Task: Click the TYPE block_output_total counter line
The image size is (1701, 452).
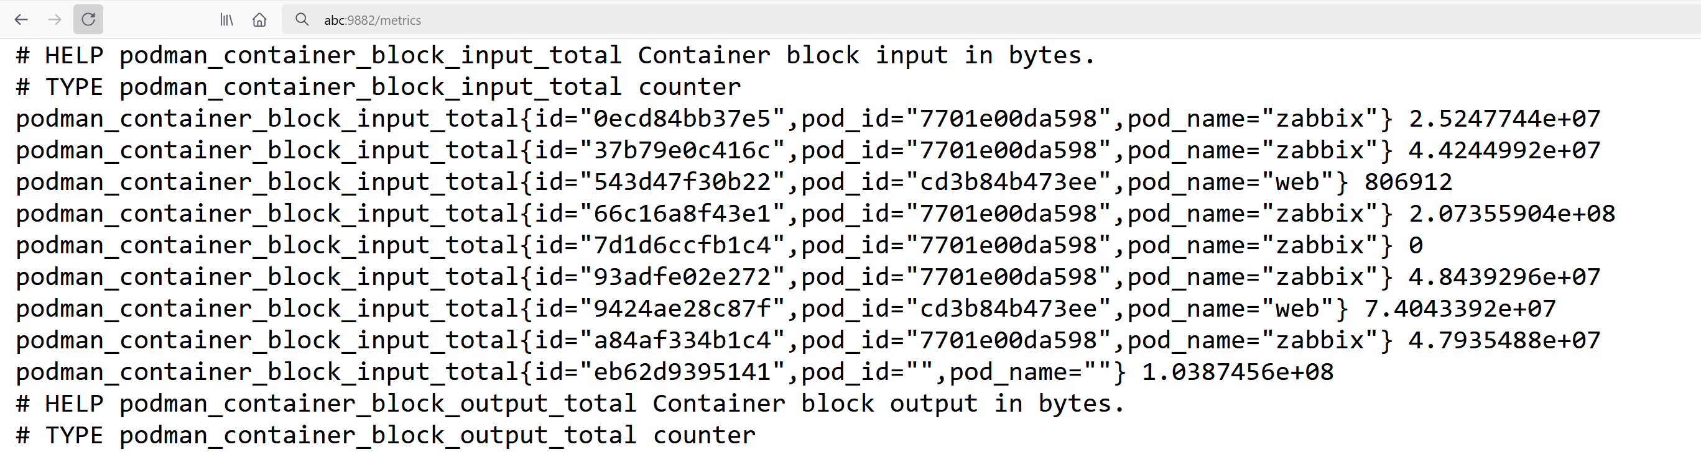Action: [x=386, y=435]
